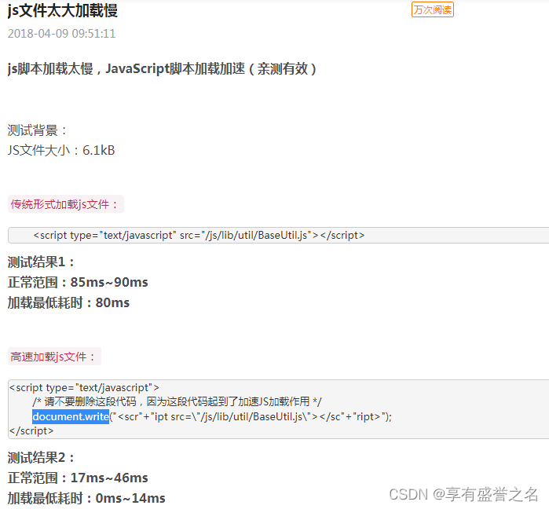
Task: Click the text '正常范围：85ms~90ms'
Action: pos(78,282)
